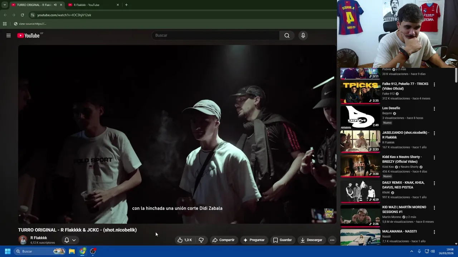Click the channel watermark in video corner

(x=329, y=213)
